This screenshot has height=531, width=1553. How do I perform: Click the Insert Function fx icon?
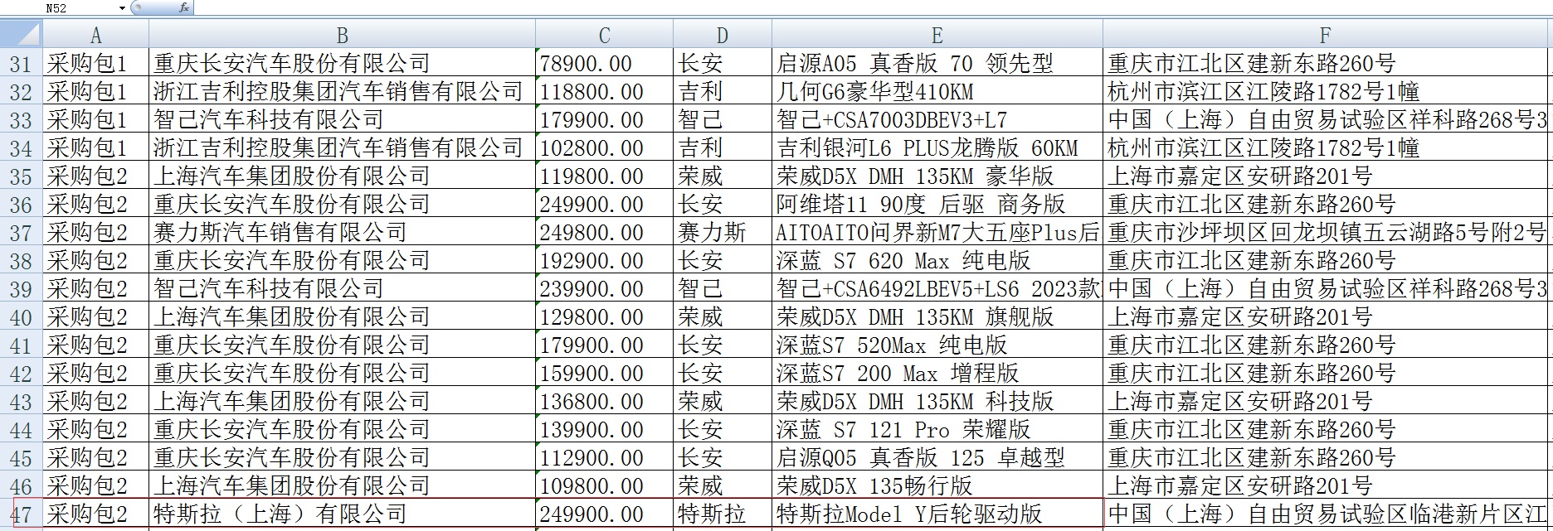(x=183, y=7)
